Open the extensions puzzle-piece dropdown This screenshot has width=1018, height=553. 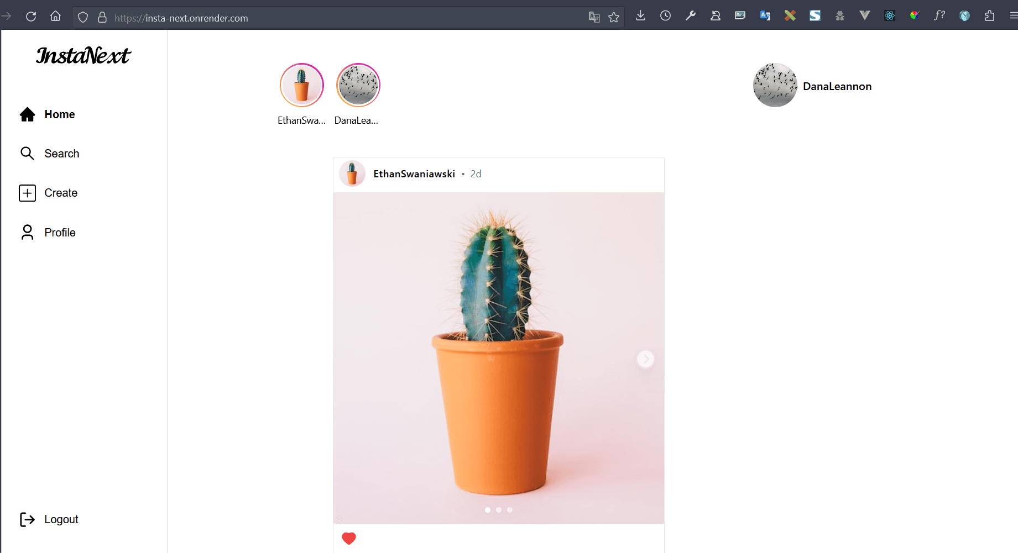[x=989, y=15]
